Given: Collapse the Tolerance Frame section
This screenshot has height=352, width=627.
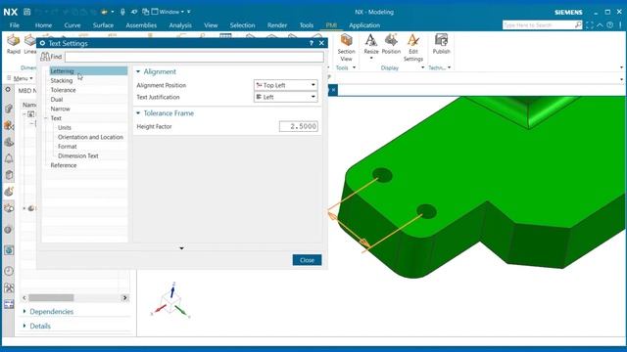Looking at the screenshot, I should (138, 113).
